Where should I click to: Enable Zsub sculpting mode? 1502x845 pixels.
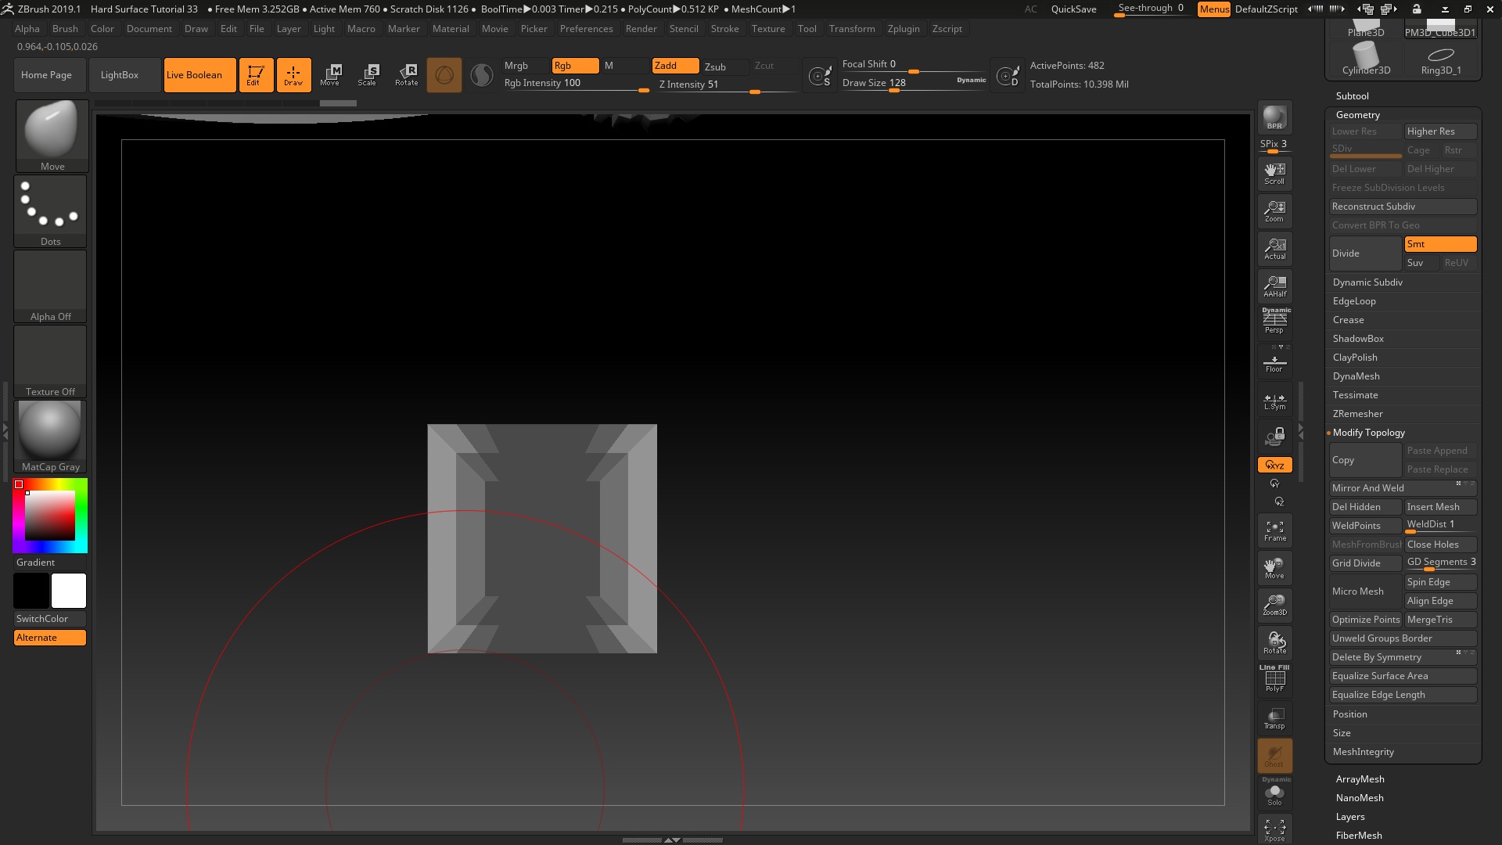[724, 67]
